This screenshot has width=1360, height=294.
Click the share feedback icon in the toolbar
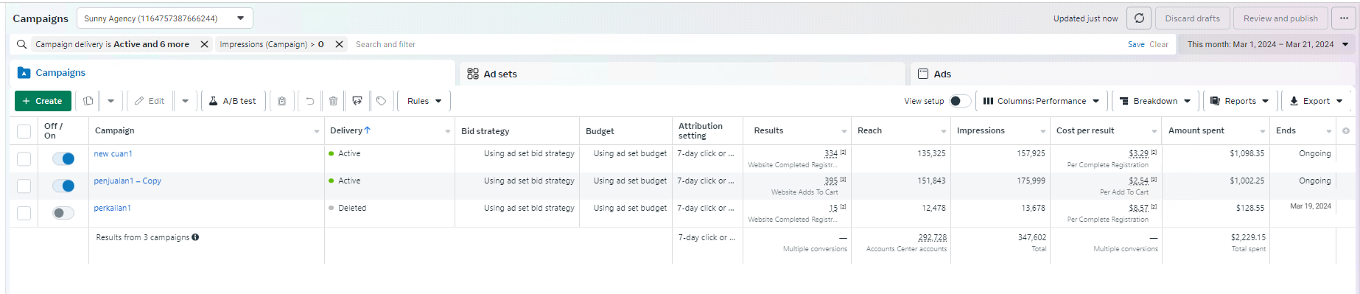[x=357, y=101]
